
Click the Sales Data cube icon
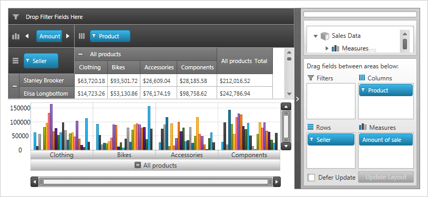pos(325,36)
